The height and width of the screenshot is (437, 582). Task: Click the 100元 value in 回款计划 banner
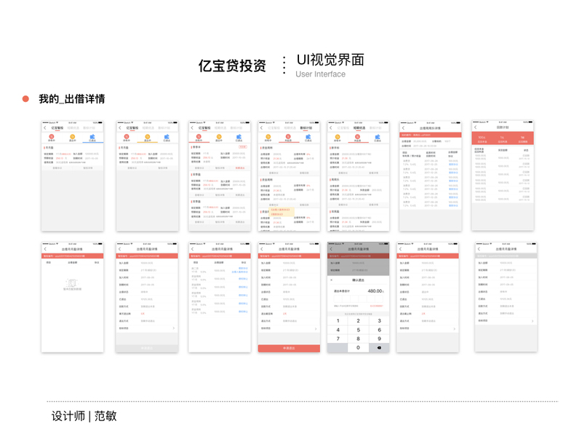tap(482, 138)
